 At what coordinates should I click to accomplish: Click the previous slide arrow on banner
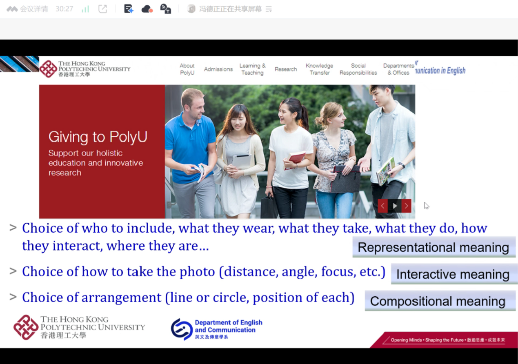[x=382, y=206]
